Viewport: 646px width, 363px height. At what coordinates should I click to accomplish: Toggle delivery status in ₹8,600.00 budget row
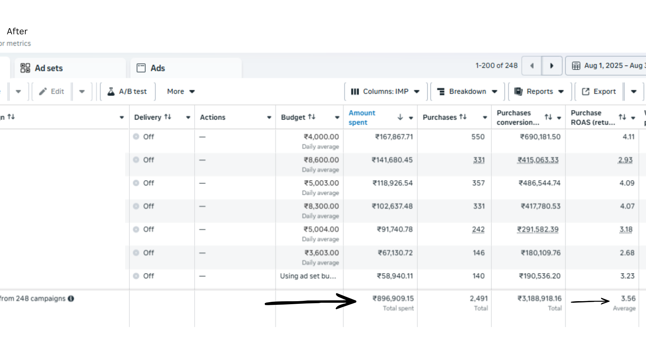(136, 160)
